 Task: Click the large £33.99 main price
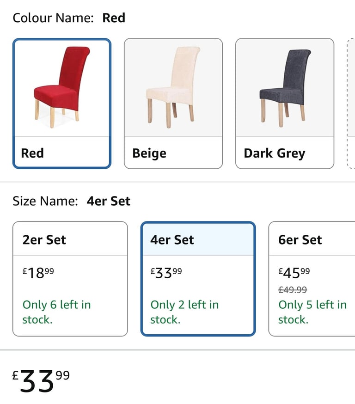[x=41, y=381]
